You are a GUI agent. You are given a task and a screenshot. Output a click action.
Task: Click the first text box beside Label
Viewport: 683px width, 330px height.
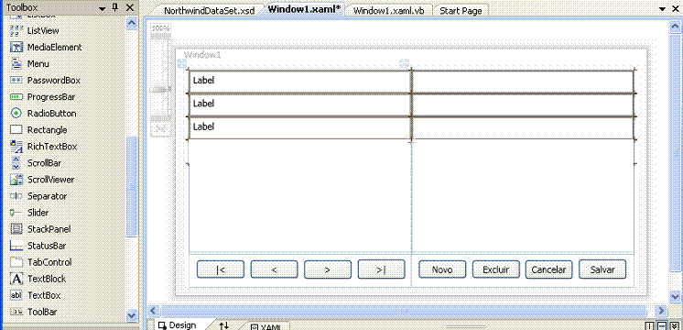(523, 81)
